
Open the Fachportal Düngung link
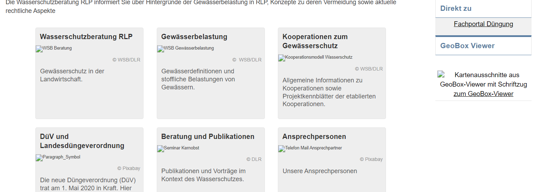point(483,24)
